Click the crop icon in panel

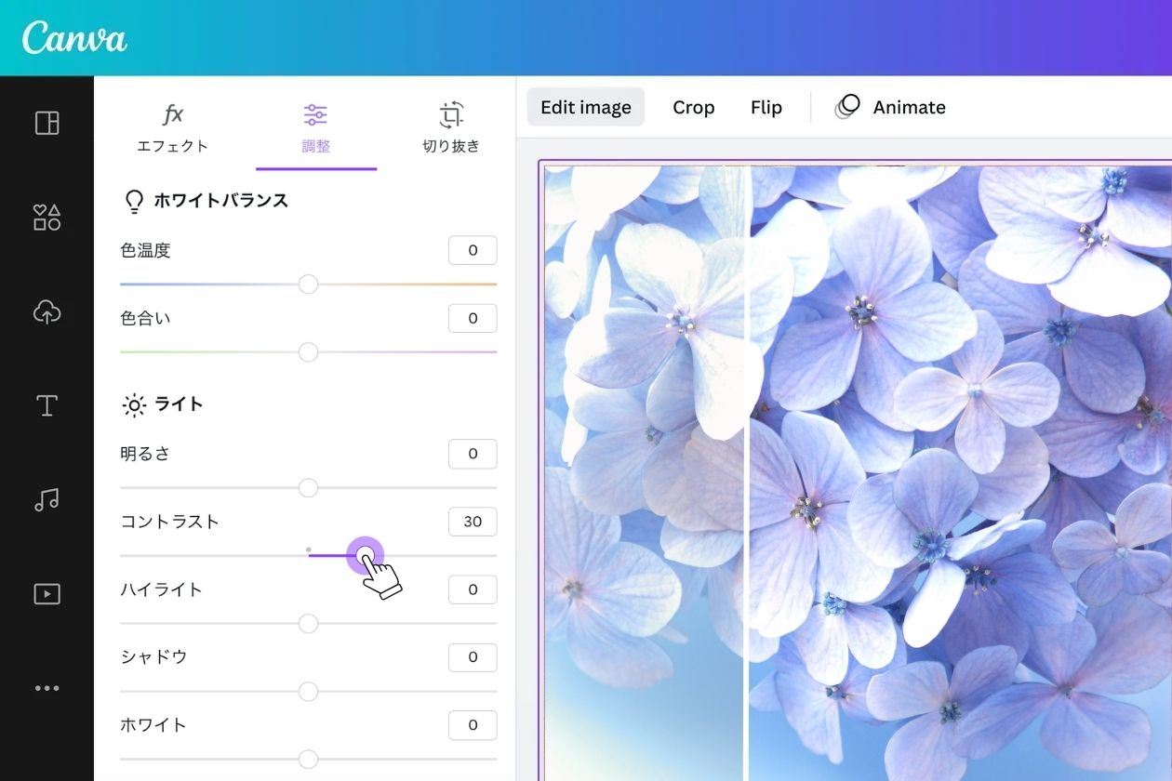click(451, 114)
